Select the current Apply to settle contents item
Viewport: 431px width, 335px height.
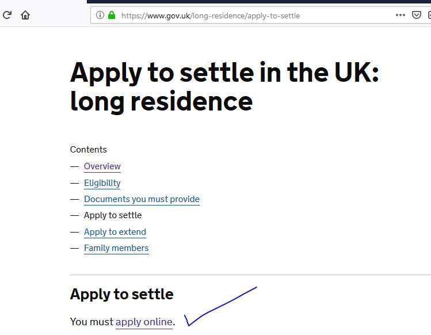(113, 215)
